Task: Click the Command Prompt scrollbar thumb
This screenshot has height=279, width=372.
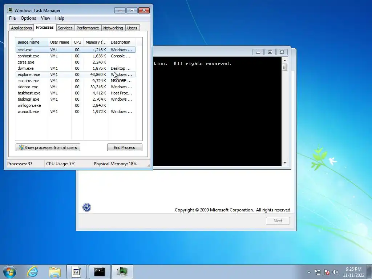Action: click(x=285, y=67)
